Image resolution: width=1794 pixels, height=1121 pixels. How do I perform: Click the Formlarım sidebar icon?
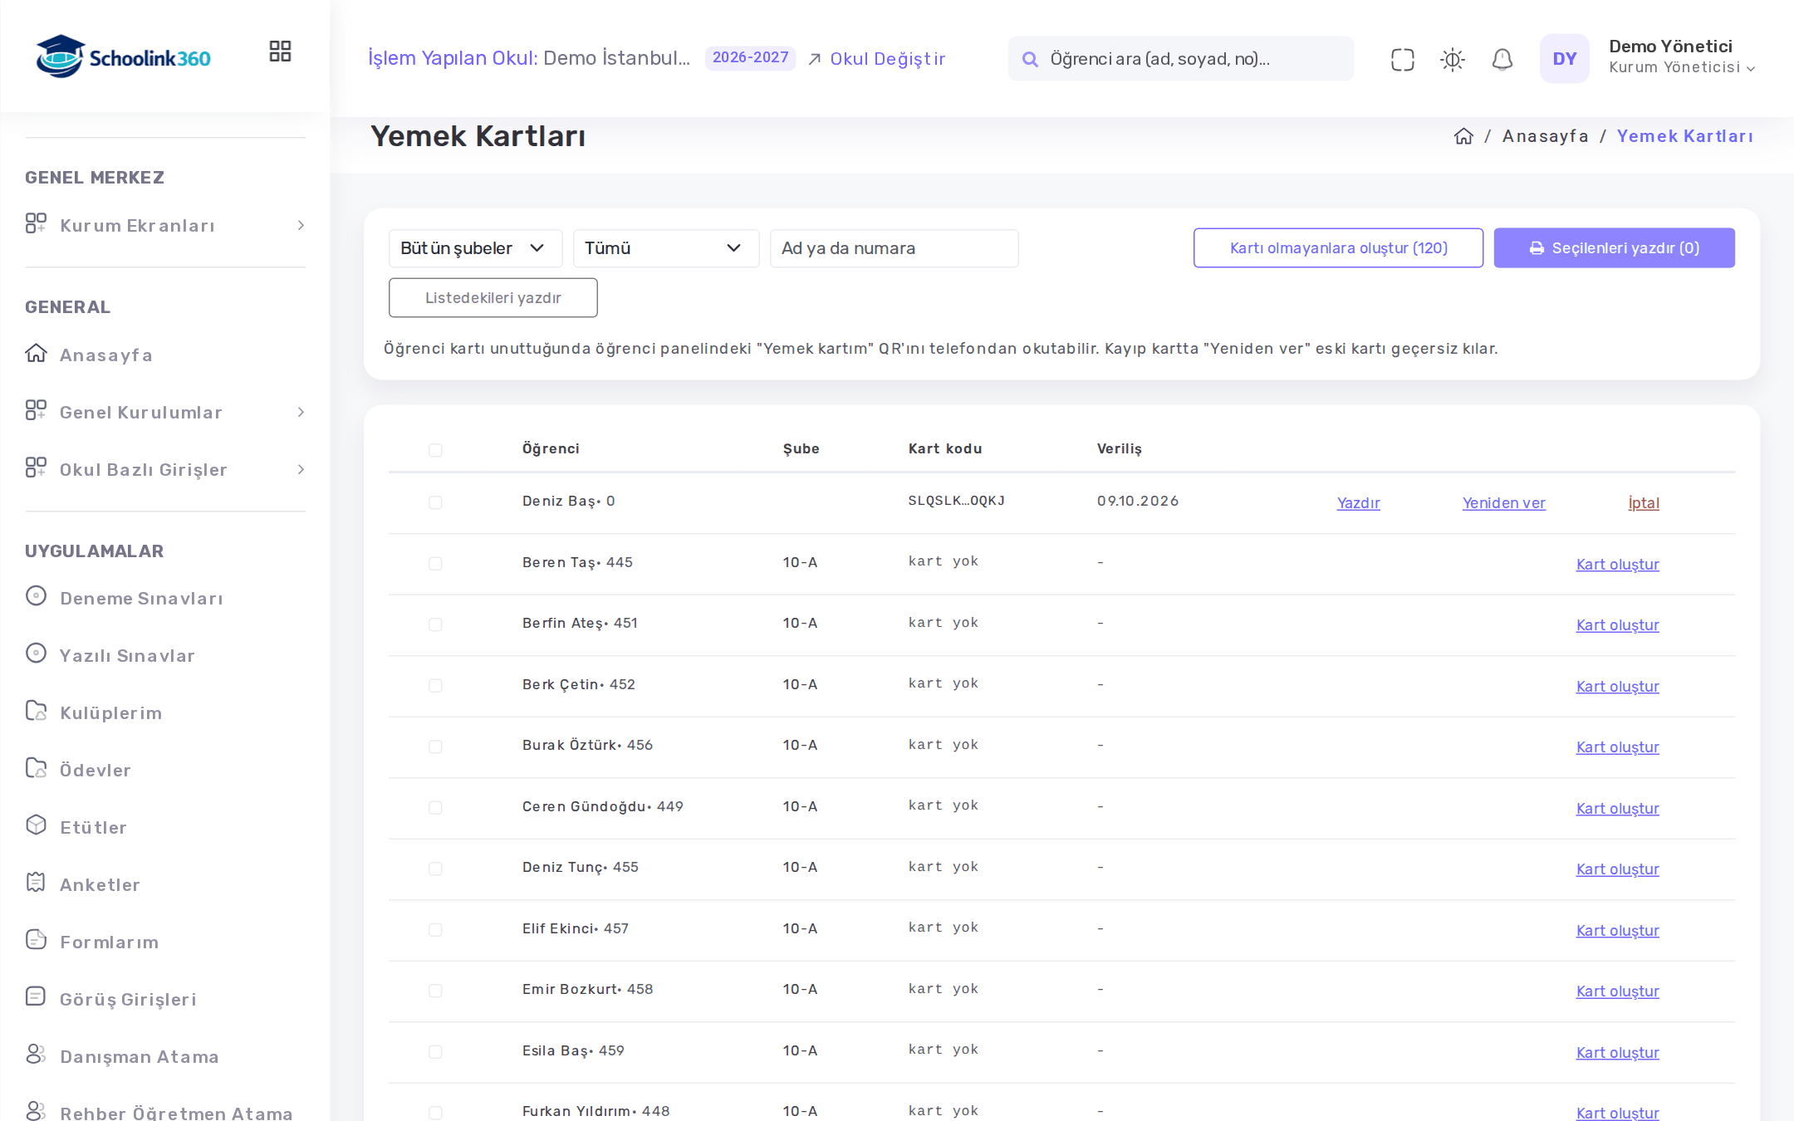tap(36, 940)
